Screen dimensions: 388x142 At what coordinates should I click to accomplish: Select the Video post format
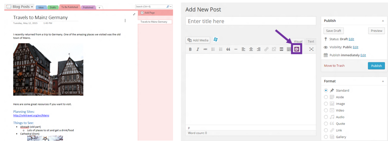[x=326, y=110]
